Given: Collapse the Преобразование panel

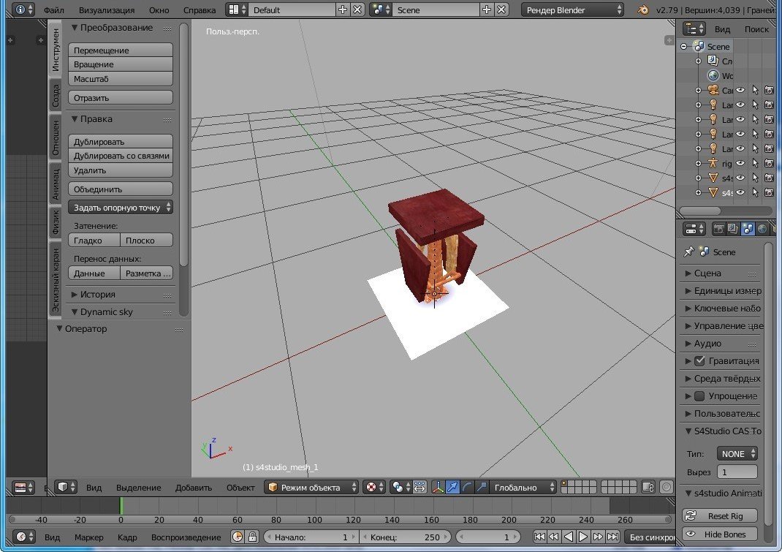Looking at the screenshot, I should [112, 28].
